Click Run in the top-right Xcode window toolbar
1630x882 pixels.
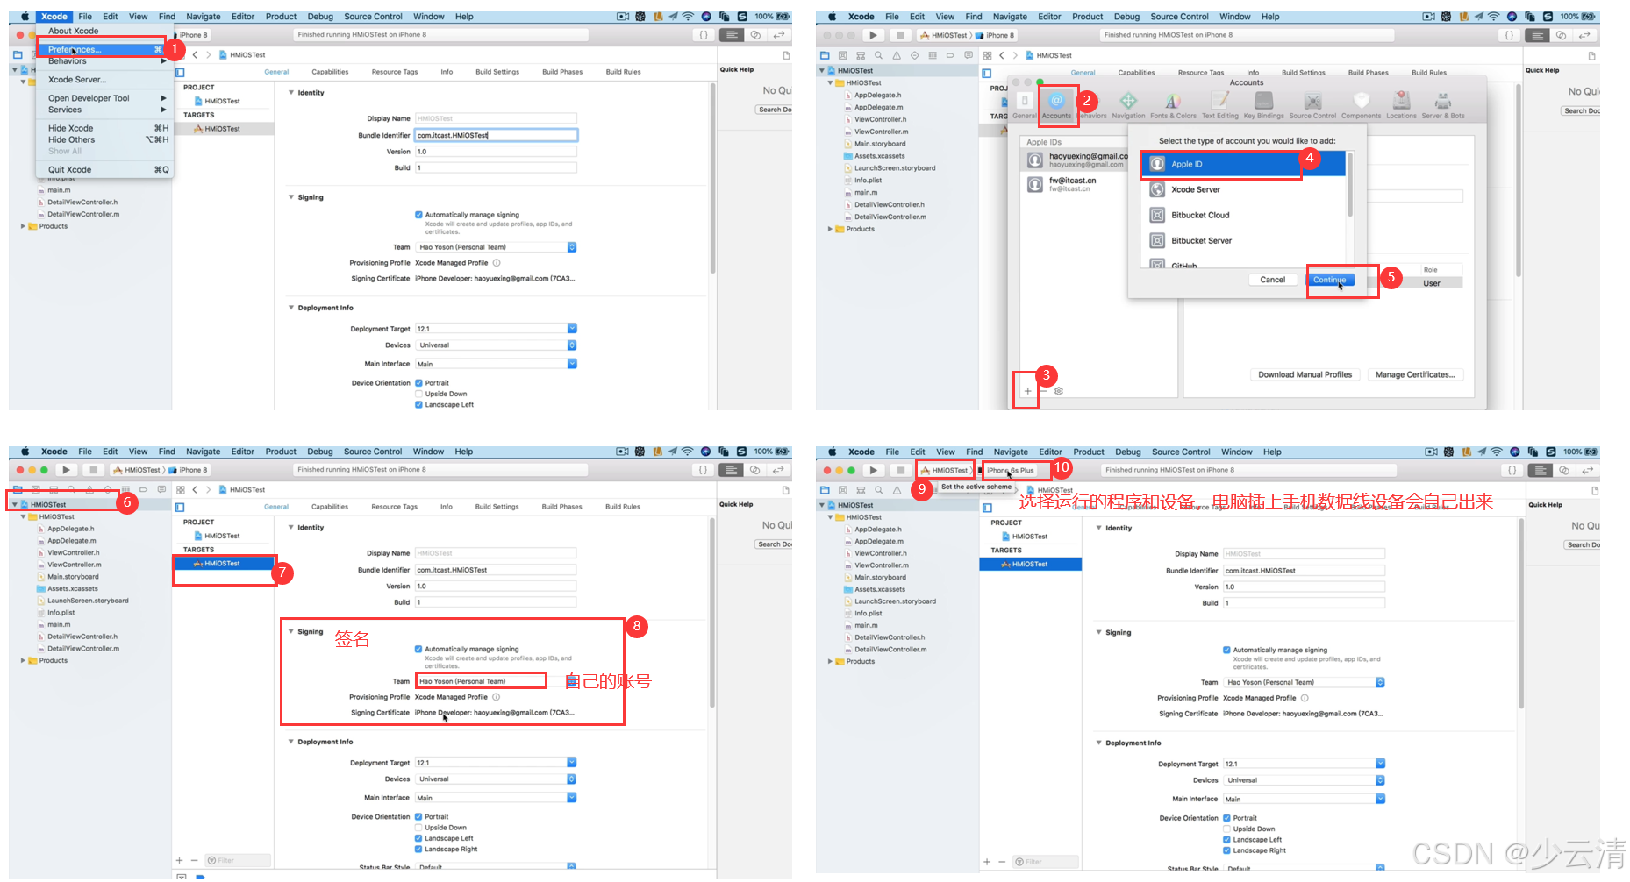872,35
